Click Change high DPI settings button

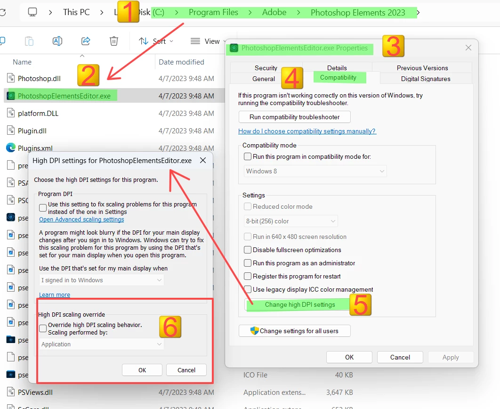(x=300, y=304)
